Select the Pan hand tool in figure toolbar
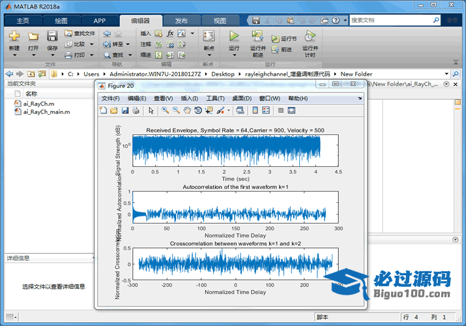466x326 pixels. [x=186, y=110]
